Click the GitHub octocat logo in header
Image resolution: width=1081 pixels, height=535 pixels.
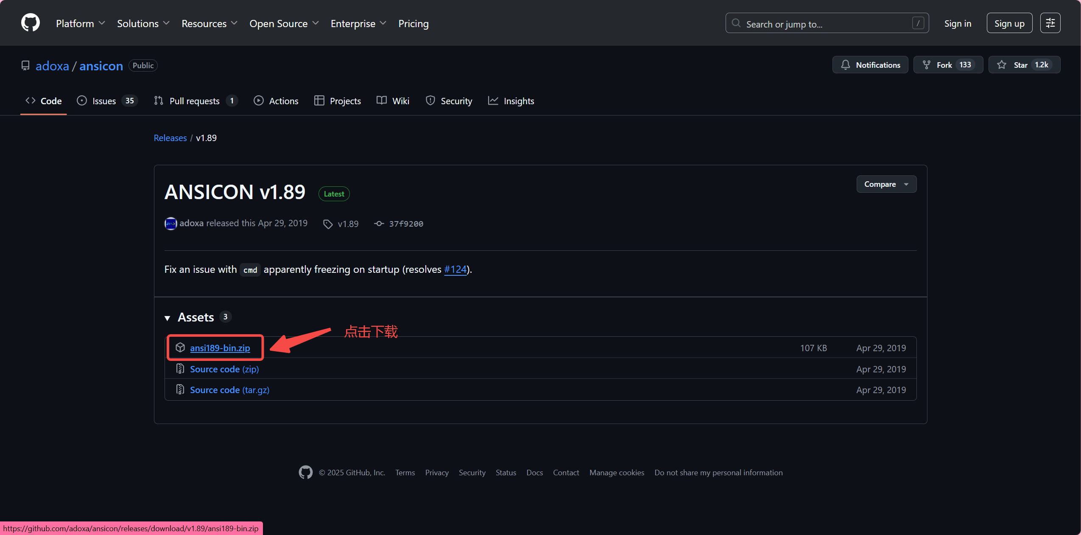30,23
